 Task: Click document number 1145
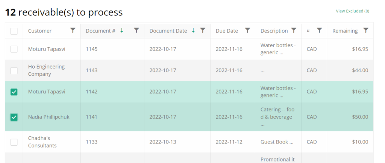click(91, 49)
